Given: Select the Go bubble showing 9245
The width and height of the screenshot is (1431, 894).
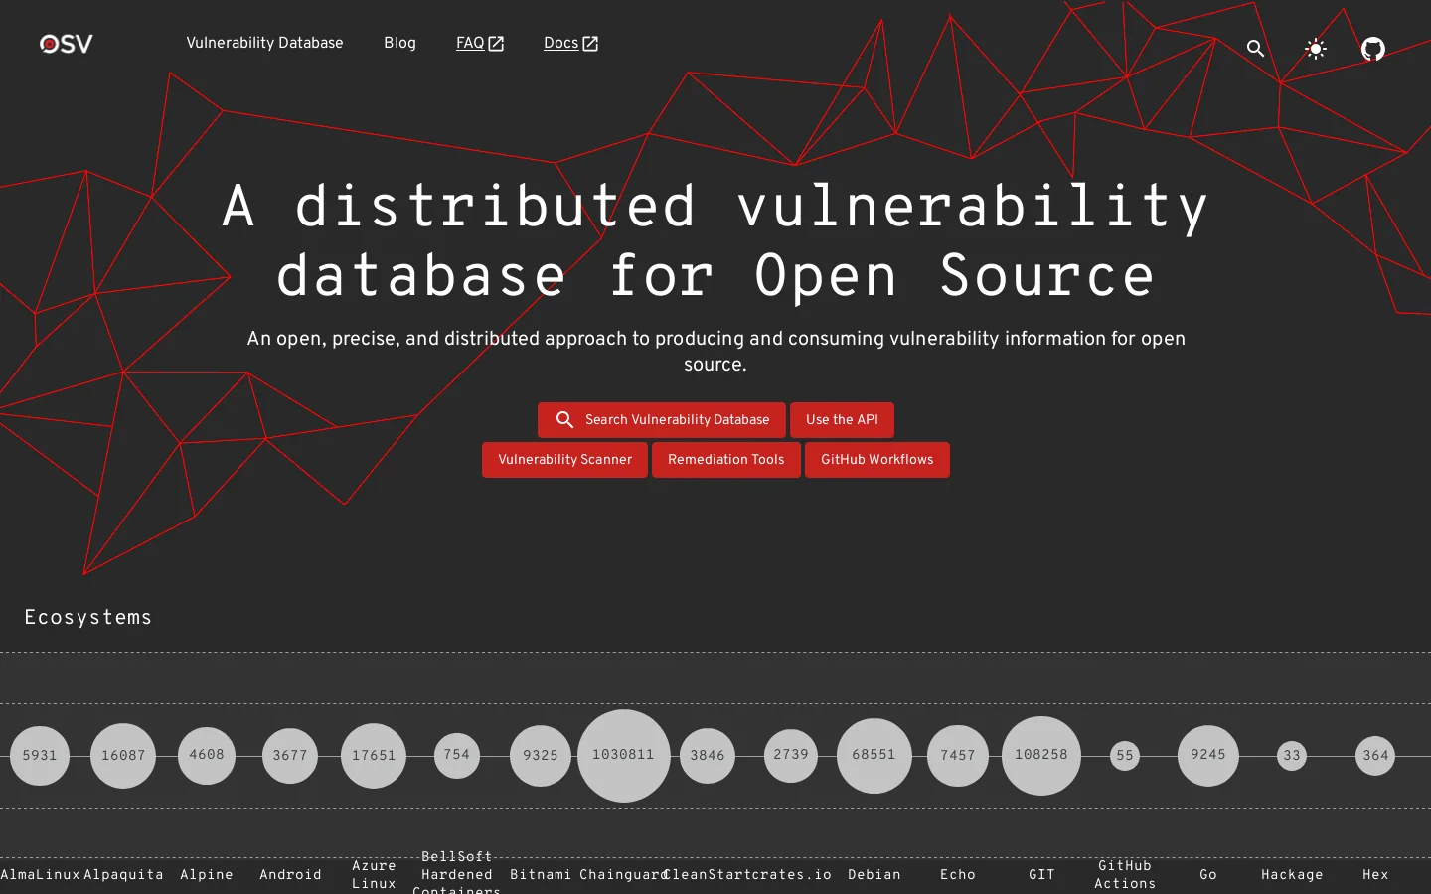Looking at the screenshot, I should point(1208,756).
